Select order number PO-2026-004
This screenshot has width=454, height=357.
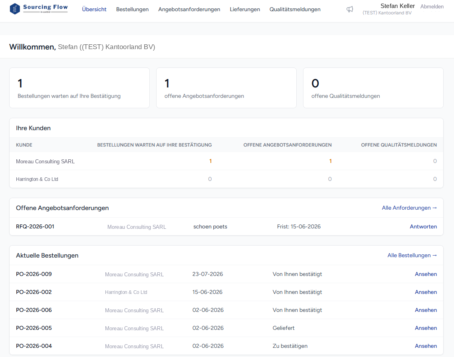click(34, 346)
